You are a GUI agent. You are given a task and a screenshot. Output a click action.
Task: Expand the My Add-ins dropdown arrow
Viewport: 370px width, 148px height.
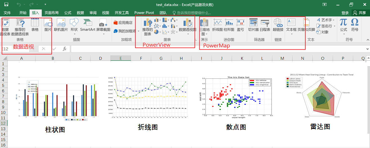click(139, 31)
